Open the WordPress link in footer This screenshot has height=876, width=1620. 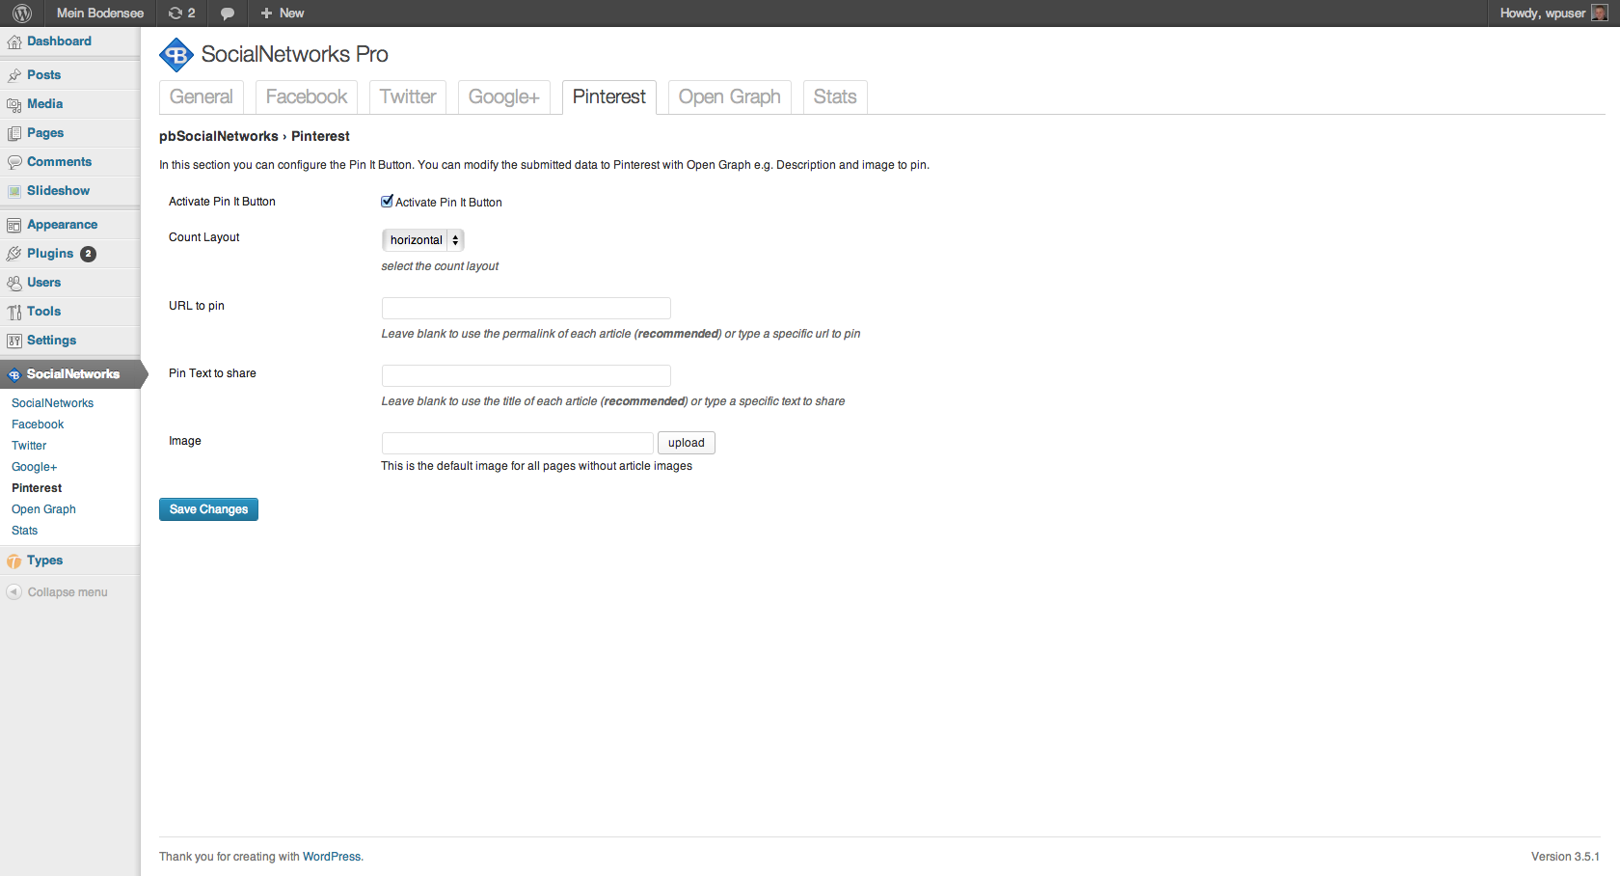[332, 857]
